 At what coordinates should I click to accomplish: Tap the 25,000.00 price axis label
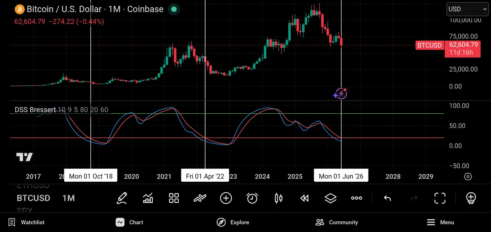point(464,69)
